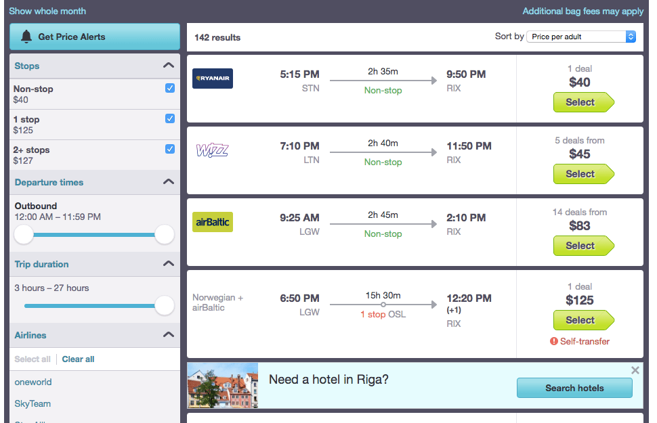Viewport: 657px width, 423px height.
Task: Select the $125 Norwegian + airBaltic flight
Action: click(584, 320)
